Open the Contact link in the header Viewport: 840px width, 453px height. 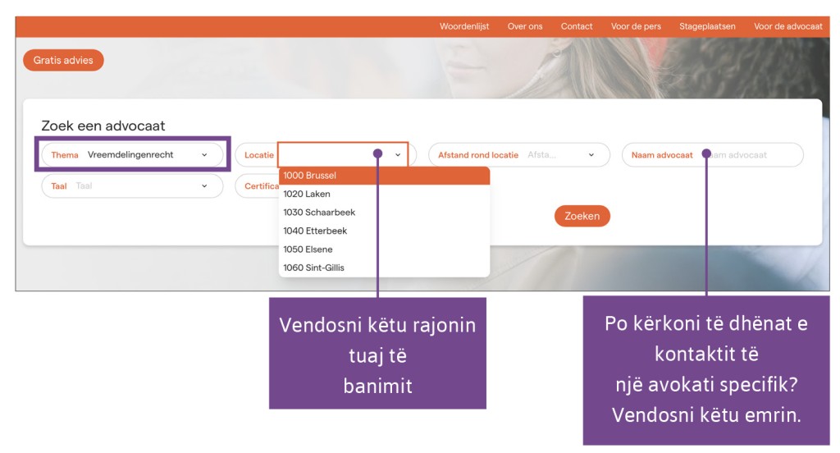(577, 26)
